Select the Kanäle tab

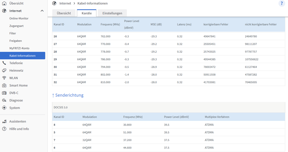[x=86, y=13]
